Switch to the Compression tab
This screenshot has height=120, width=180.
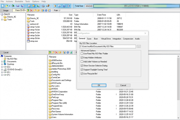128,39
